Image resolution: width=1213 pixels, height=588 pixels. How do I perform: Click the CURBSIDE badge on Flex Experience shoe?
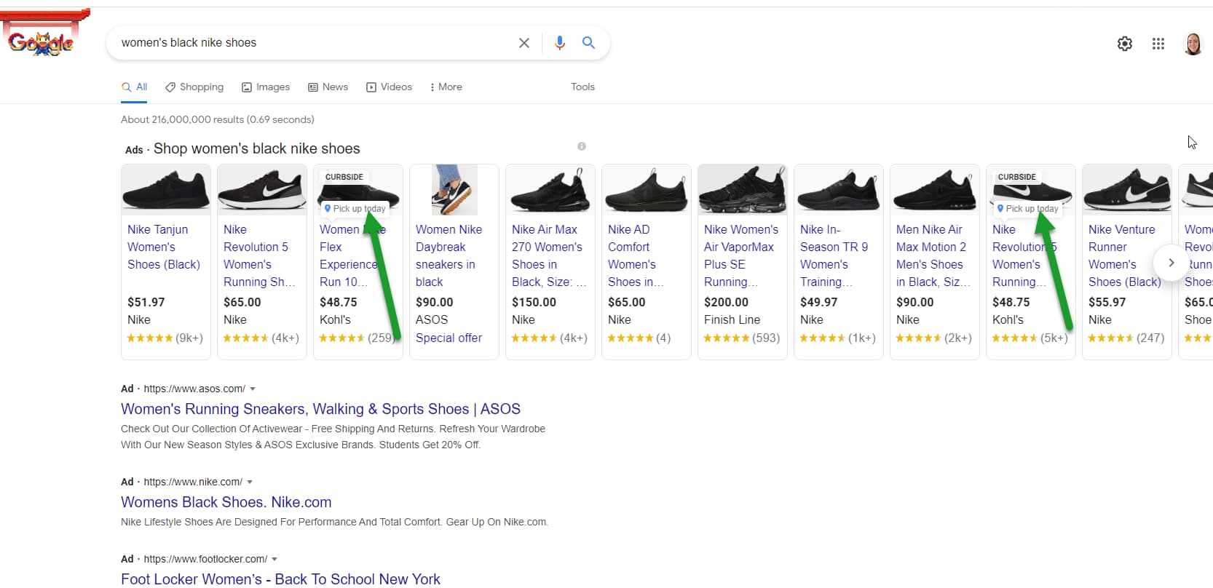click(344, 177)
